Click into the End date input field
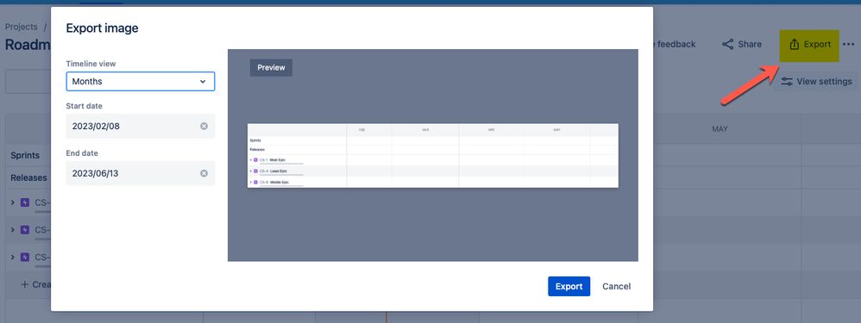 (140, 173)
